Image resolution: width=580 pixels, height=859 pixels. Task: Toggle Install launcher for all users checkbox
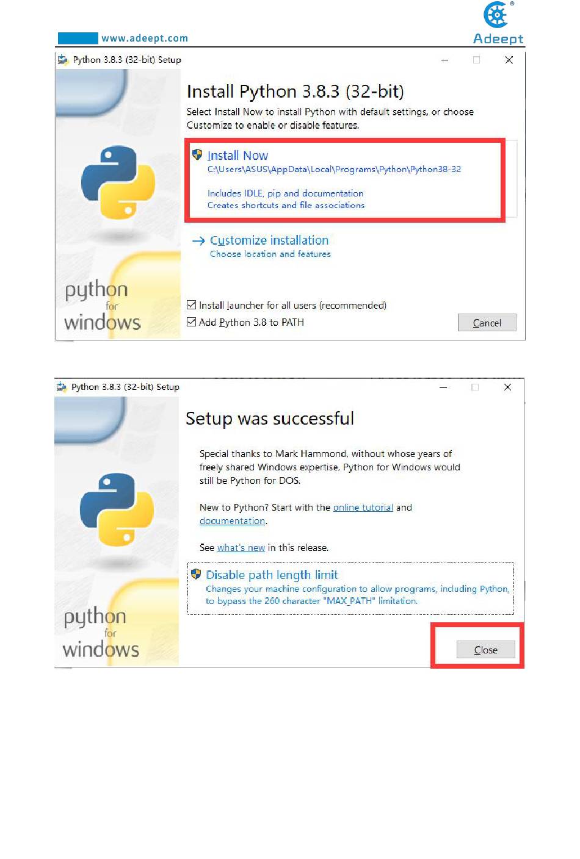192,305
